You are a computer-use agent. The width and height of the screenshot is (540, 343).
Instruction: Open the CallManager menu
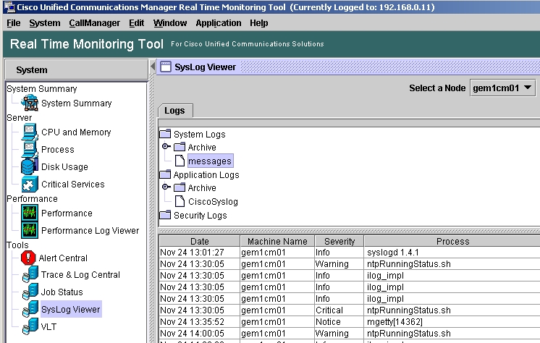94,23
